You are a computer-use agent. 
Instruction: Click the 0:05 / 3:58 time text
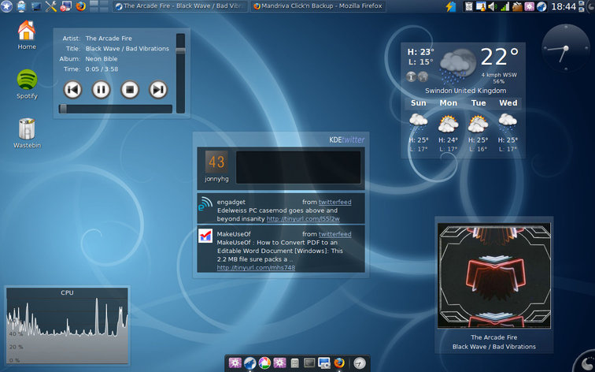tap(102, 69)
